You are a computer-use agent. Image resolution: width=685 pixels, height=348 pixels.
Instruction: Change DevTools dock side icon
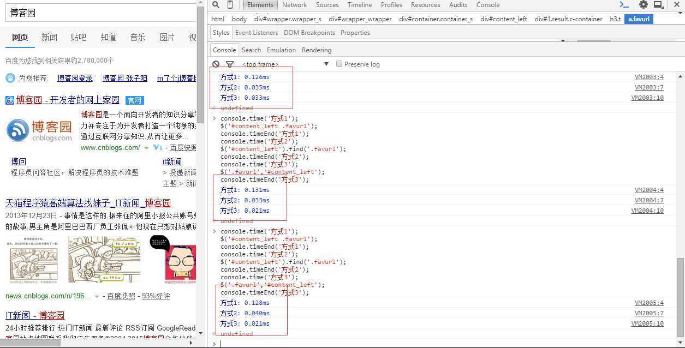tap(658, 5)
